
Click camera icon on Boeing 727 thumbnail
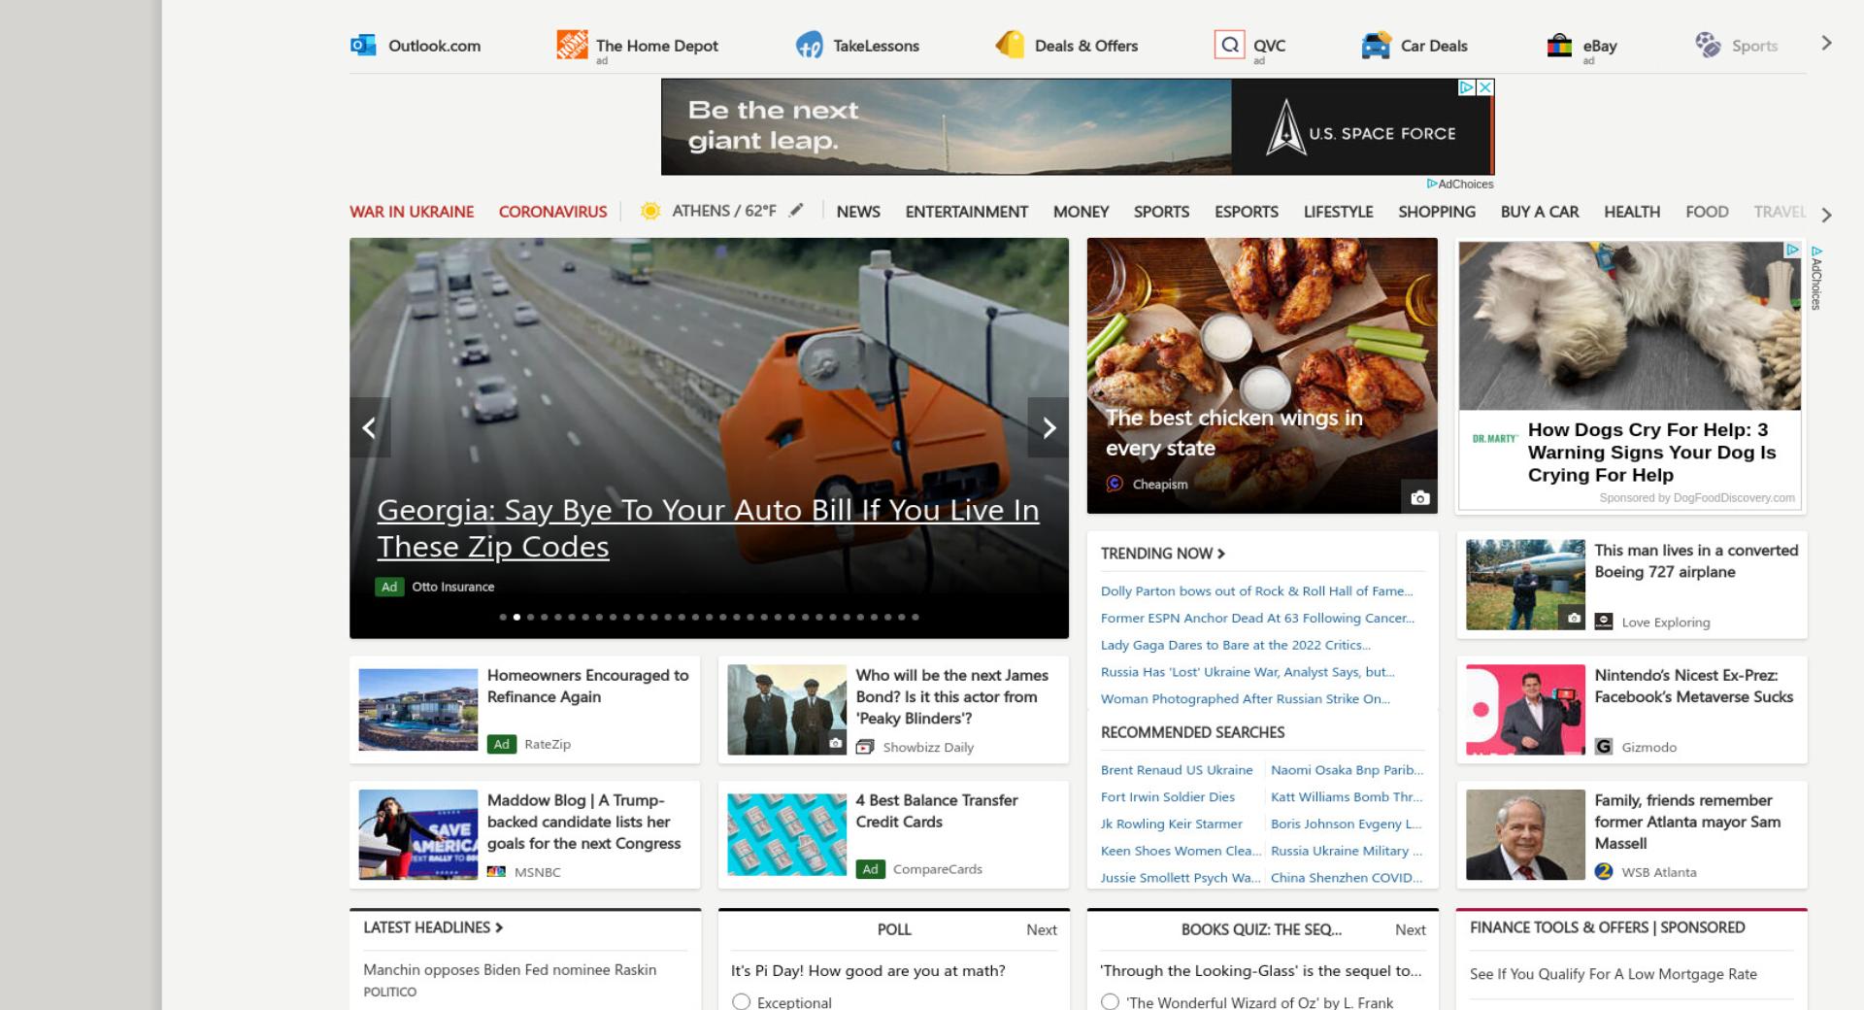[x=1573, y=618]
